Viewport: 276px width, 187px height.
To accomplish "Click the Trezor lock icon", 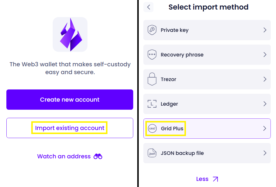I will (152, 79).
